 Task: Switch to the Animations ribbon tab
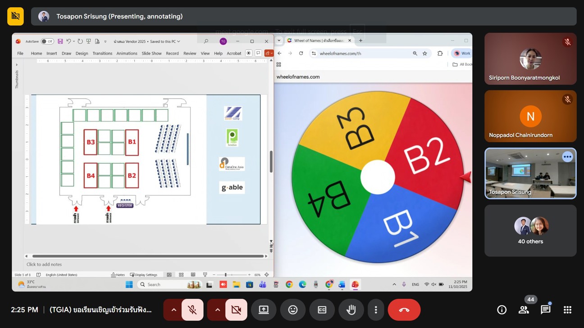click(x=127, y=53)
